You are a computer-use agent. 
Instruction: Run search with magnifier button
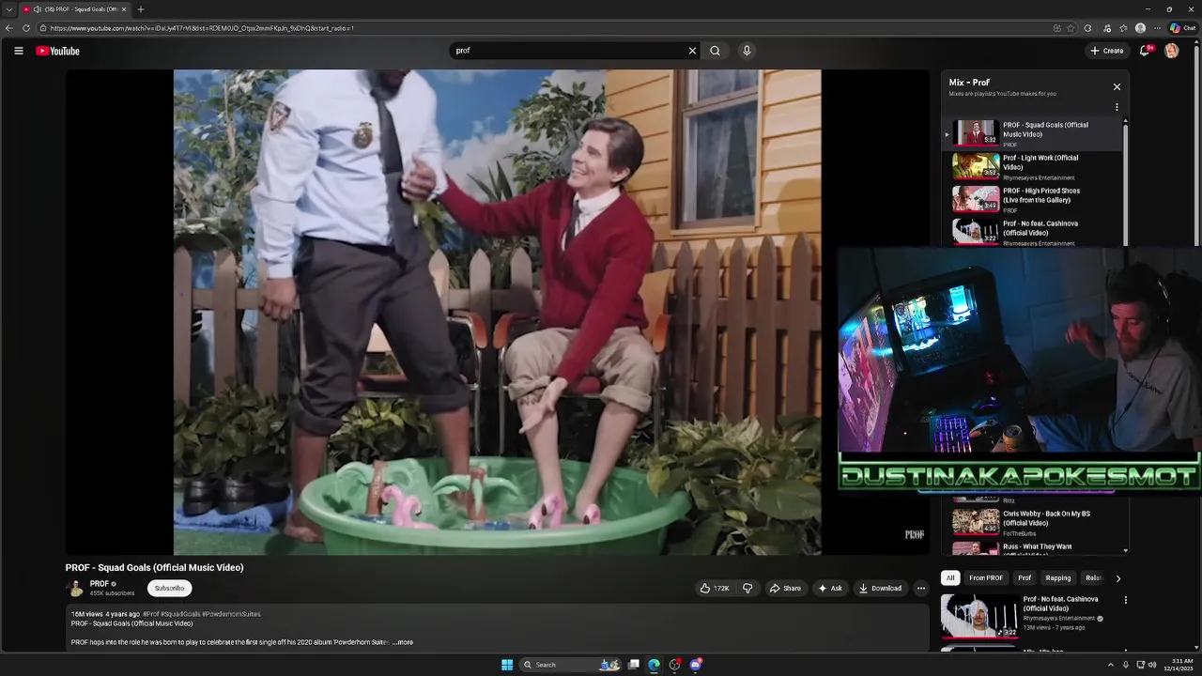pos(715,51)
